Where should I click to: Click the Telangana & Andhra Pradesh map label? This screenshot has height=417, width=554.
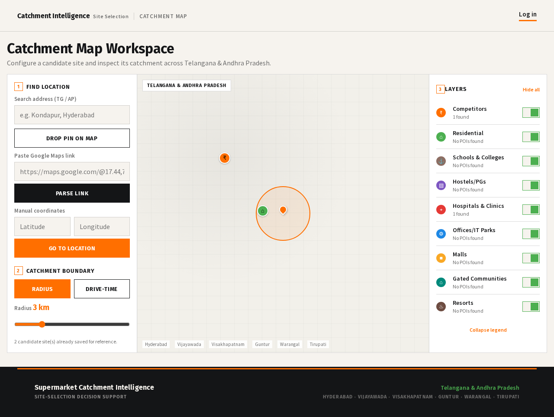187,85
